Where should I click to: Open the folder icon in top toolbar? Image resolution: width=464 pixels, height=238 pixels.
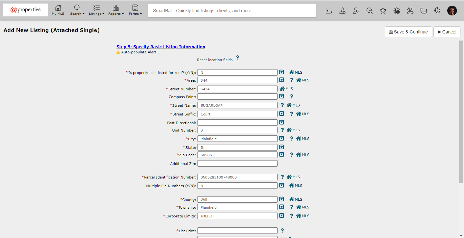click(x=329, y=11)
